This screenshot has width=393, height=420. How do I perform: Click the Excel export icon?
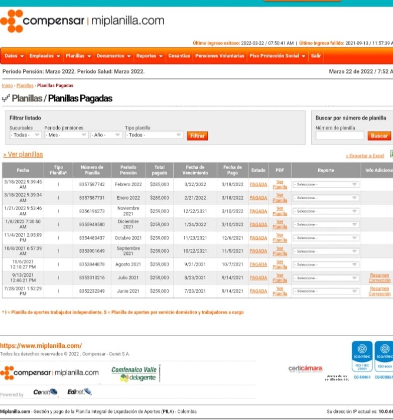click(x=391, y=155)
